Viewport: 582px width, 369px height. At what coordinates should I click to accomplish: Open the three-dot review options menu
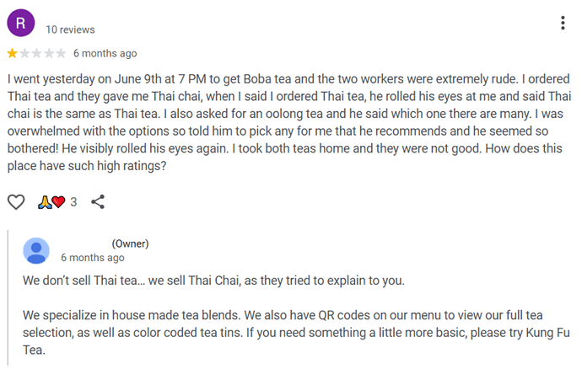tap(563, 23)
